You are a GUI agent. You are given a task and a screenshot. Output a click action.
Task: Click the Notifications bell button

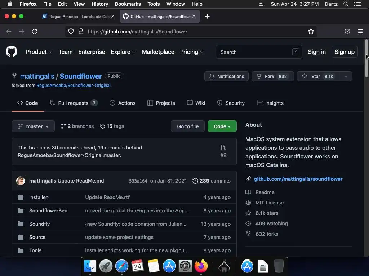click(226, 76)
